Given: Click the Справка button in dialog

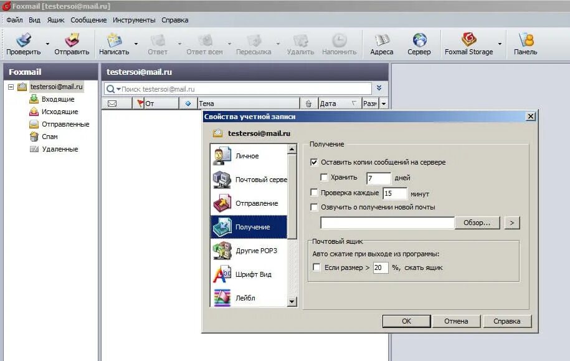Looking at the screenshot, I should pos(506,321).
